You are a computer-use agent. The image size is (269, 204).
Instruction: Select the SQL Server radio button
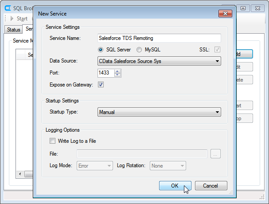[x=101, y=50]
